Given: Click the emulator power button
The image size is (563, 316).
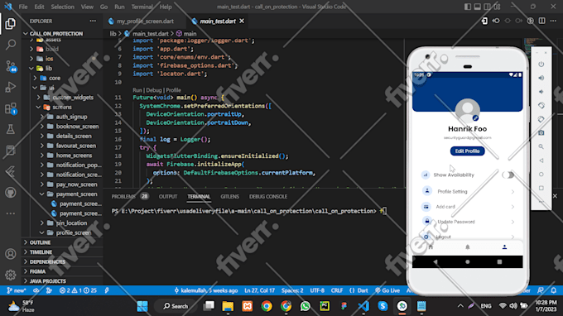Looking at the screenshot, I should tap(541, 65).
